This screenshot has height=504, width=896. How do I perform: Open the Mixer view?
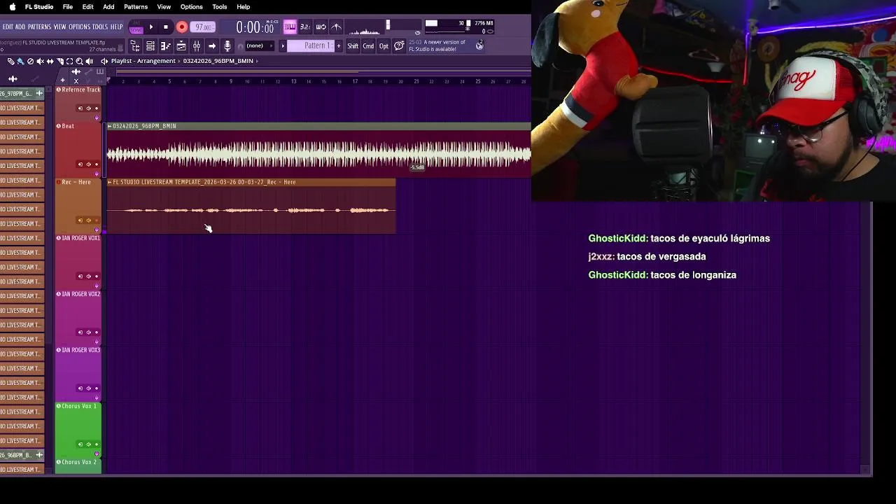pyautogui.click(x=197, y=45)
